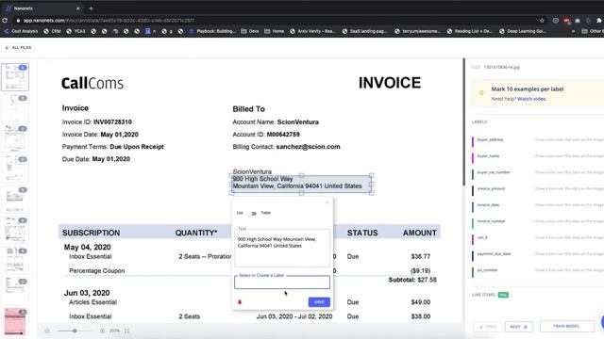
Task: Go to the next file
Action: click(x=518, y=327)
